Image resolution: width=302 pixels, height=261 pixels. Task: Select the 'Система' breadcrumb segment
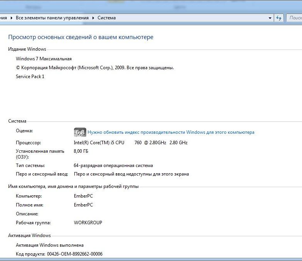tap(106, 18)
